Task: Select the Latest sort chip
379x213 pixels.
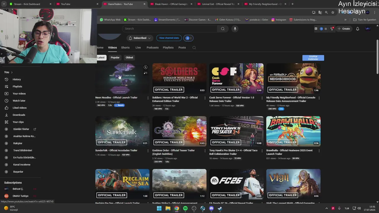Action: coord(101,57)
